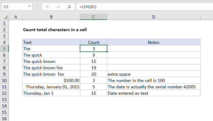Screen dimensions: 213x121
Task: Expand the Name Box dropdown arrow
Action: coord(29,6)
